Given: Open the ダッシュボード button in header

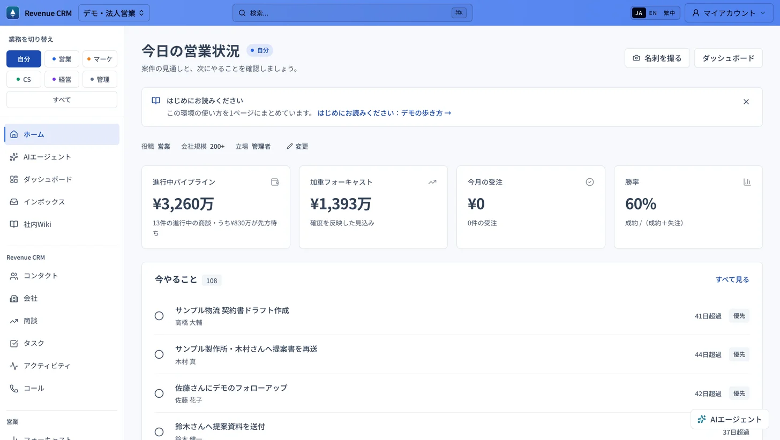Looking at the screenshot, I should point(729,58).
